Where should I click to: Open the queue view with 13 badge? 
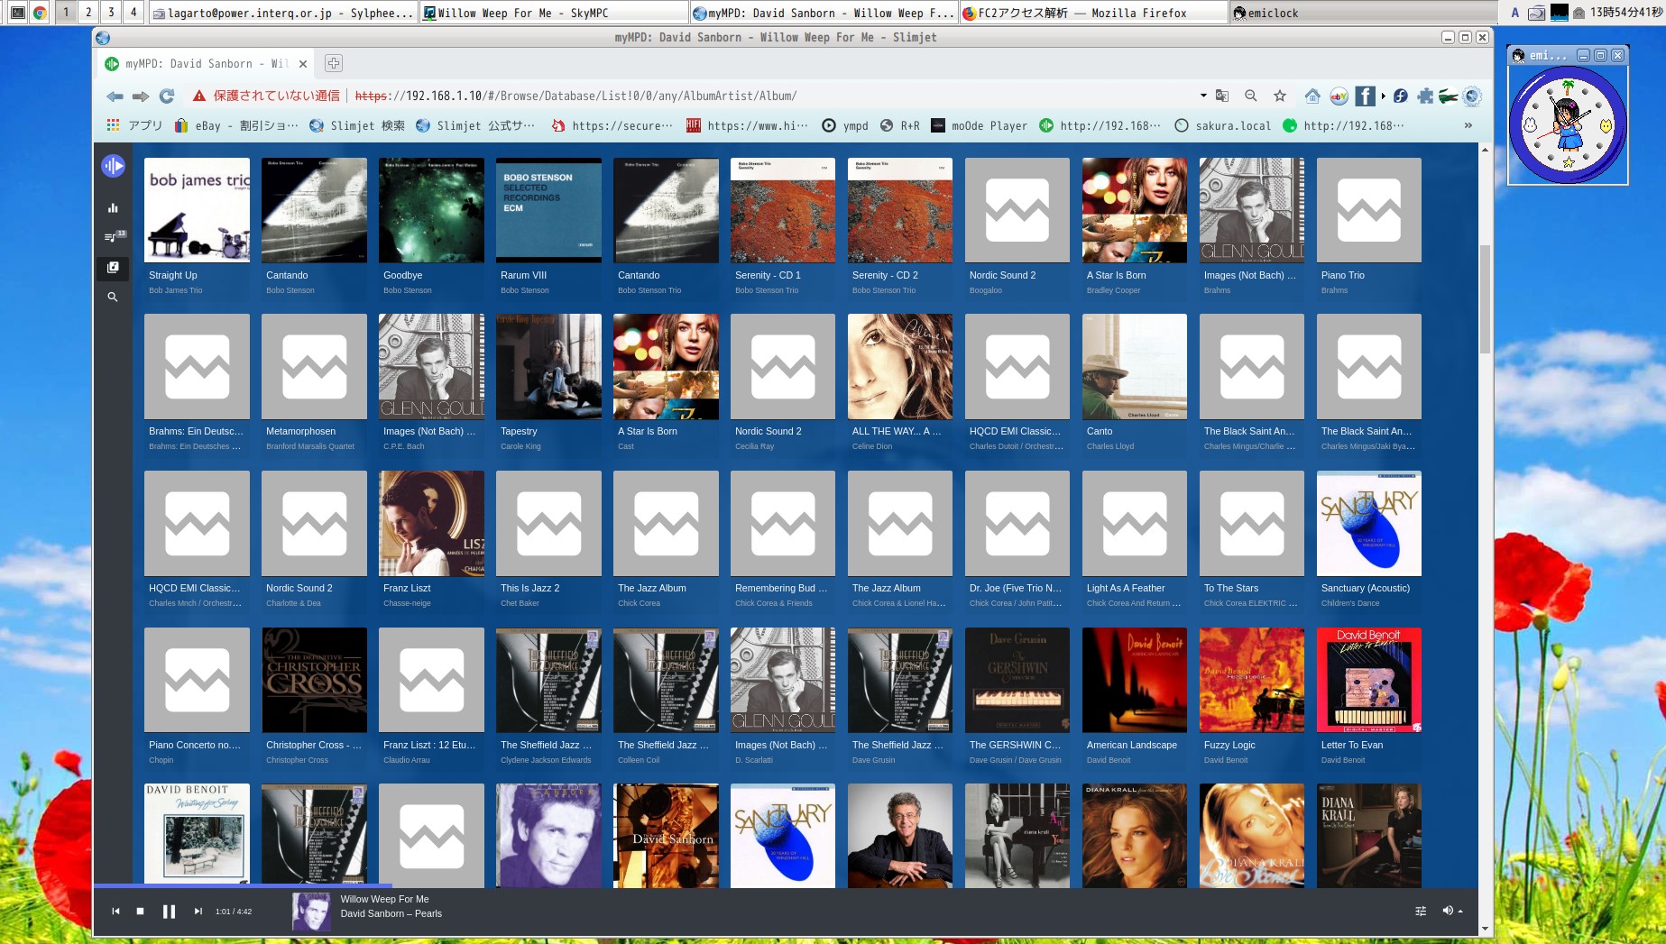tap(113, 237)
